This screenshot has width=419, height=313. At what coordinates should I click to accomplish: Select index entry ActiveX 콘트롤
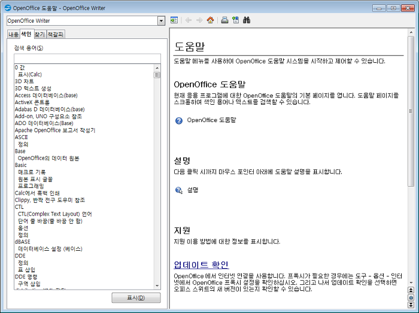click(x=32, y=102)
